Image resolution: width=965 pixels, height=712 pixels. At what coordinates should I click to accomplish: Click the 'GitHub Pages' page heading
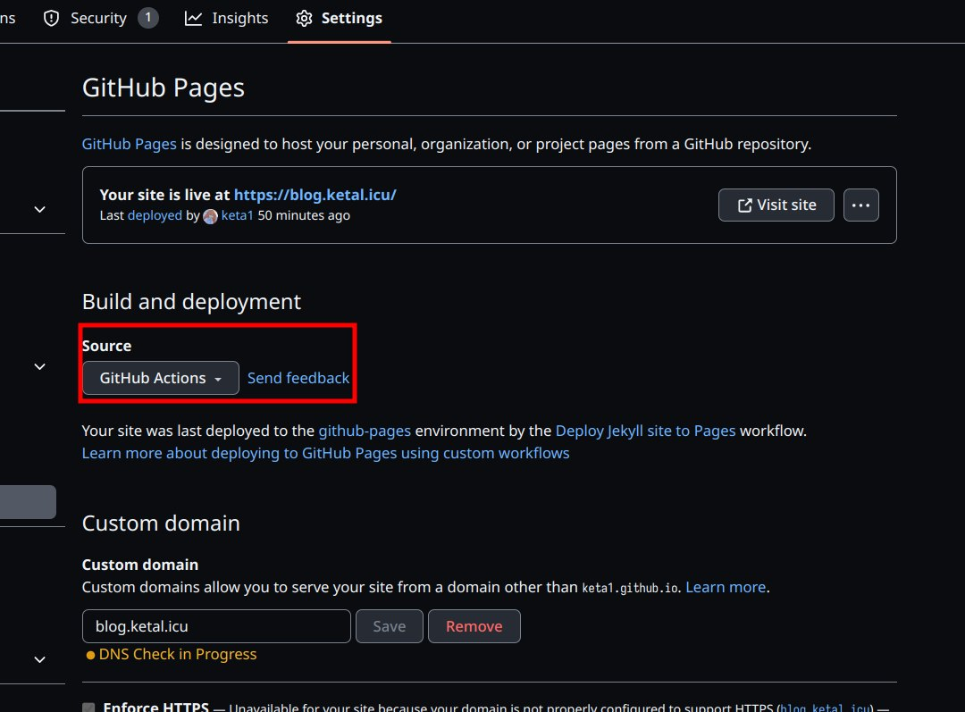(164, 88)
